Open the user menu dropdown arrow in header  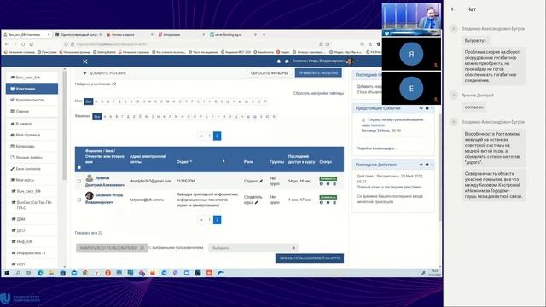357,61
